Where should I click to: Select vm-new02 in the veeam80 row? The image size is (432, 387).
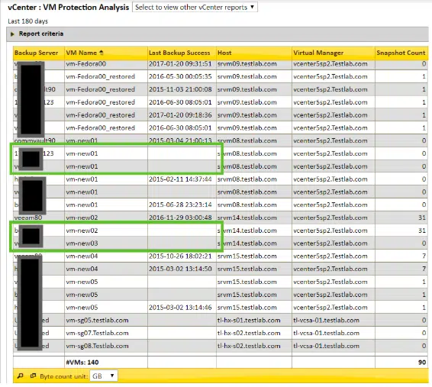pyautogui.click(x=82, y=218)
